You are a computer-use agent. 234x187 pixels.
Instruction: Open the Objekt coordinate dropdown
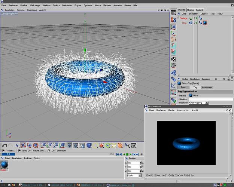[x=134, y=175]
